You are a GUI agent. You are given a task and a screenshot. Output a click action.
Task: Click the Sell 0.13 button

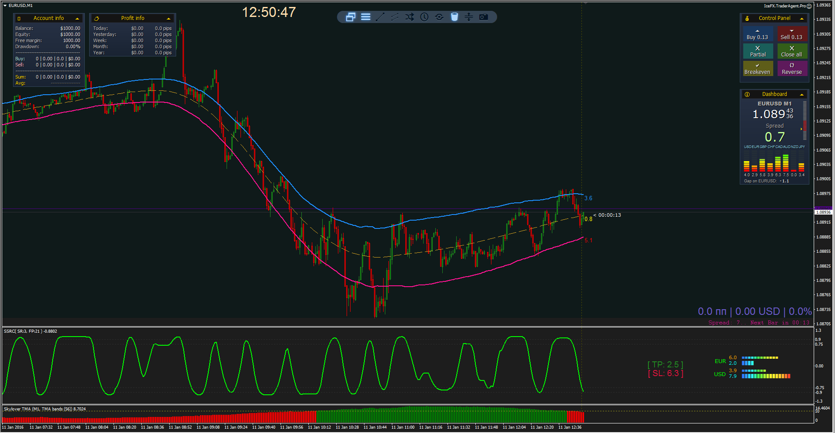pyautogui.click(x=792, y=34)
